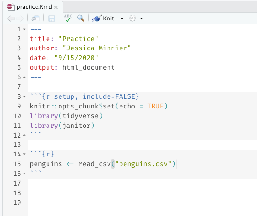Click the forward navigation arrow icon

tap(20, 18)
